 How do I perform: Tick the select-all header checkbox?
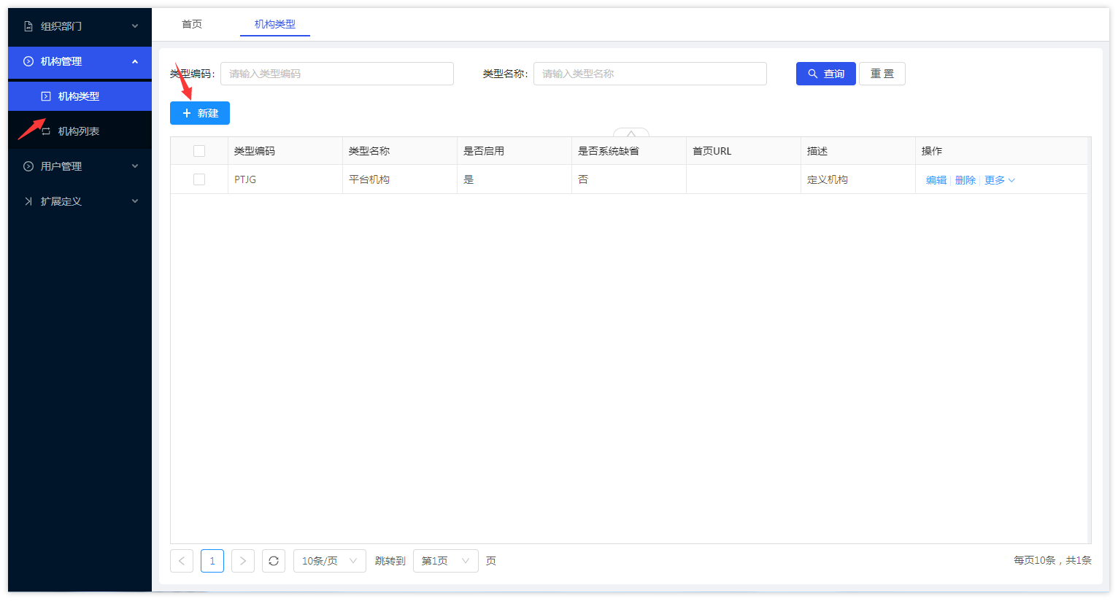coord(199,151)
